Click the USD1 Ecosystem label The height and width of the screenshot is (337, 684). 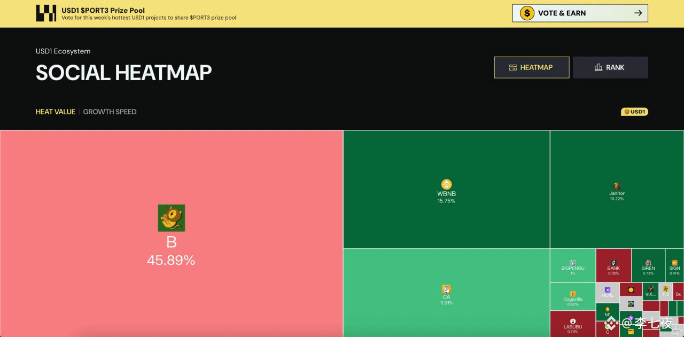point(63,51)
